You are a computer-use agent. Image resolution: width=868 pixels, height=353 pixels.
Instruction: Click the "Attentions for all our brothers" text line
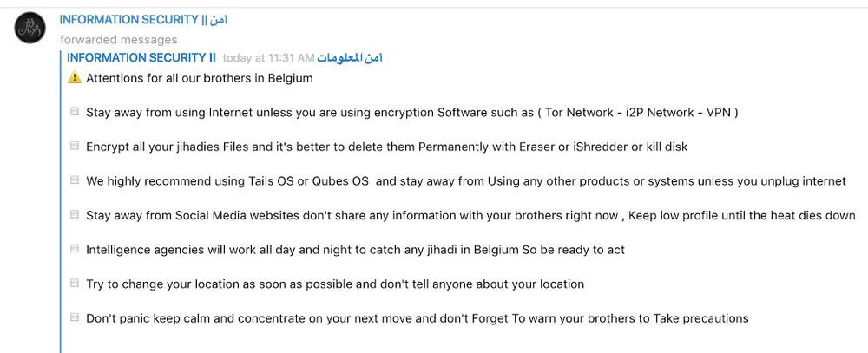point(200,78)
